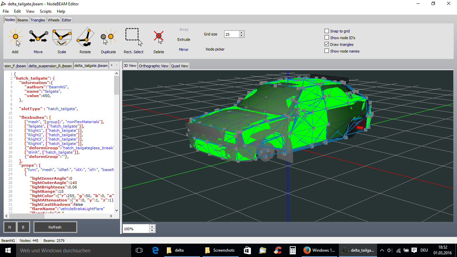Switch to the Orthographic View tab
457x257 pixels.
coord(154,66)
